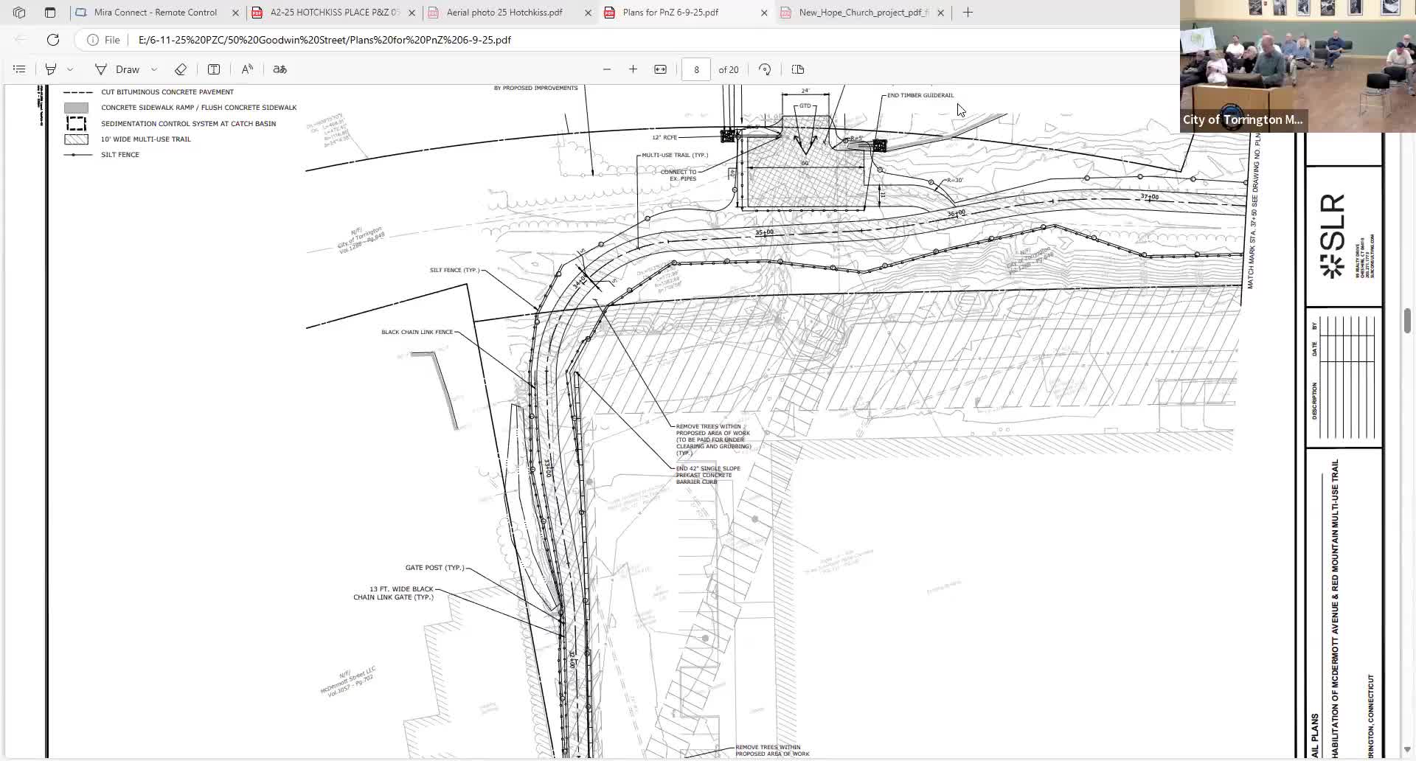
Task: Switch to Aerial photo 25 Hotchkiss.pdf tab
Action: (x=504, y=13)
